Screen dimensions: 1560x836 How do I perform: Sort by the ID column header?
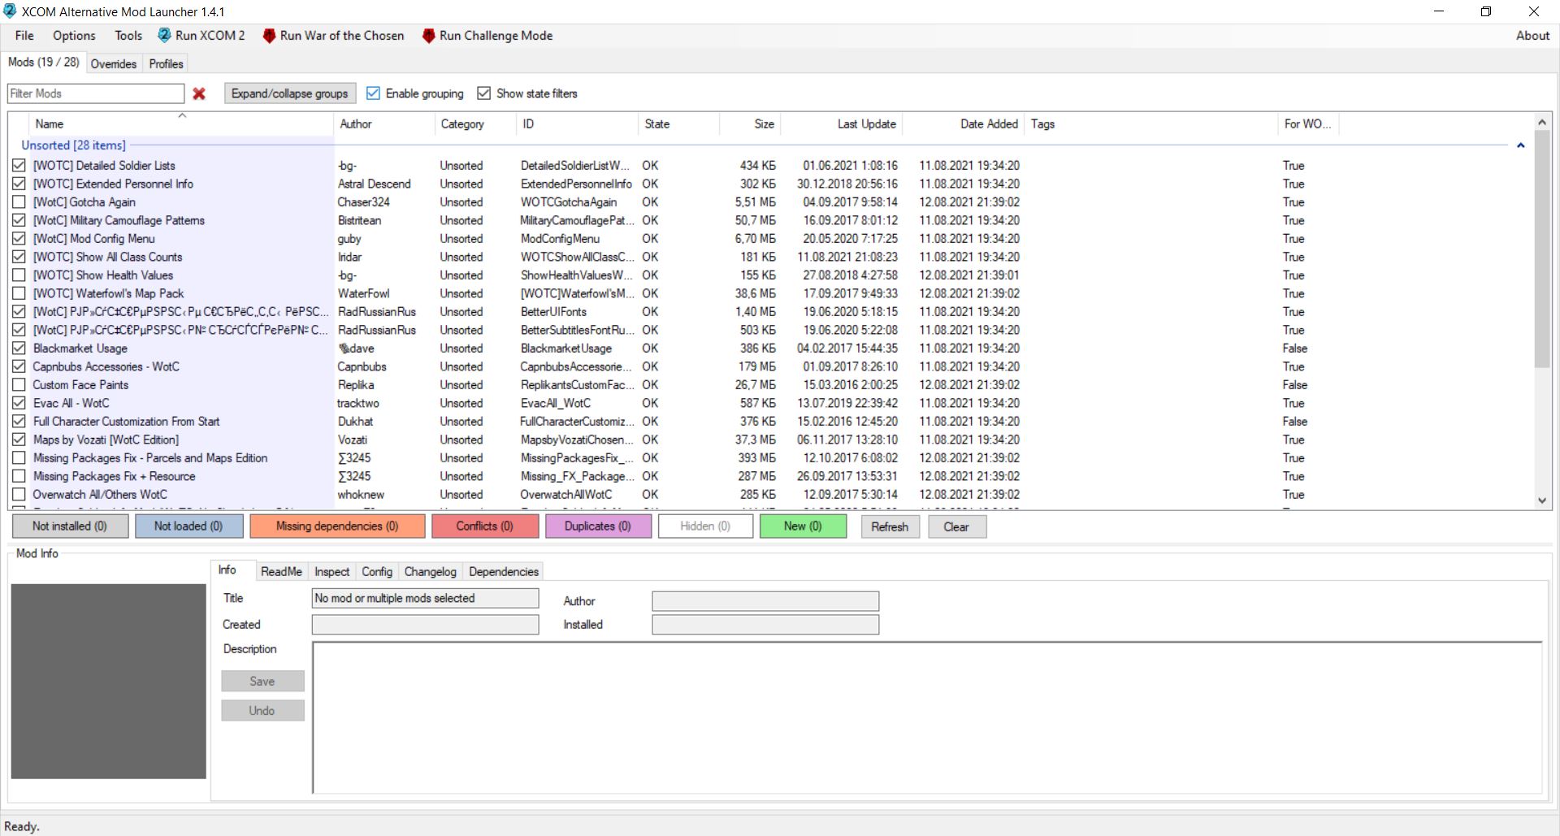click(x=577, y=123)
